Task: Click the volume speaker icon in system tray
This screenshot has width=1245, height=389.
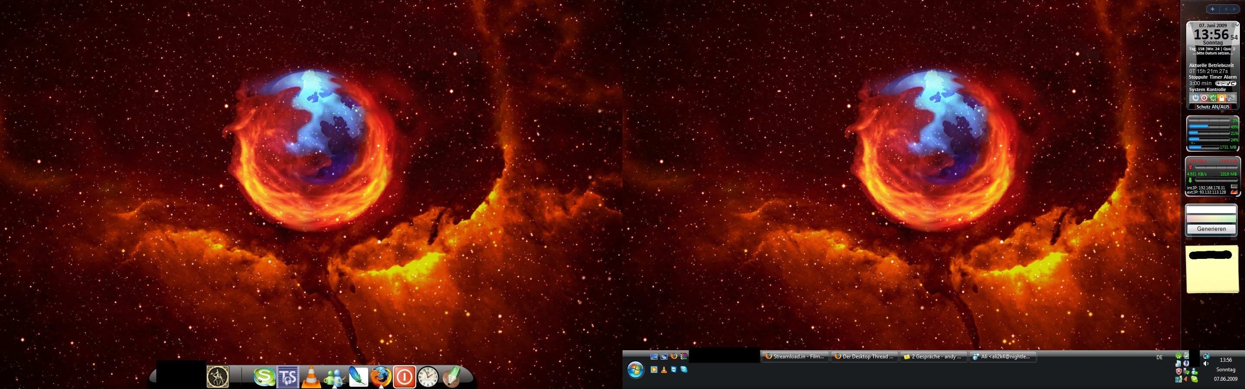Action: (x=1206, y=363)
